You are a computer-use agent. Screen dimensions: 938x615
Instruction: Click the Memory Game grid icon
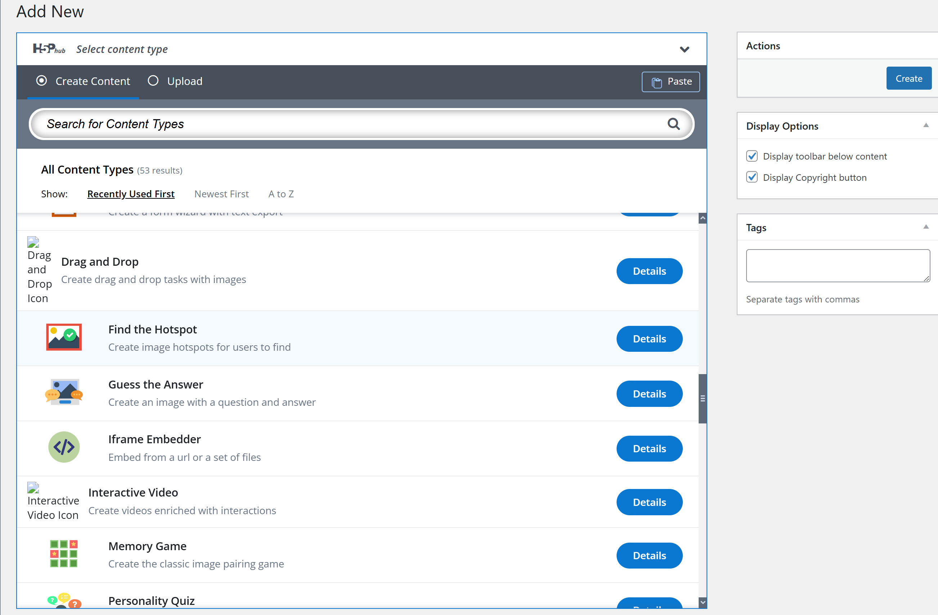[x=64, y=553]
